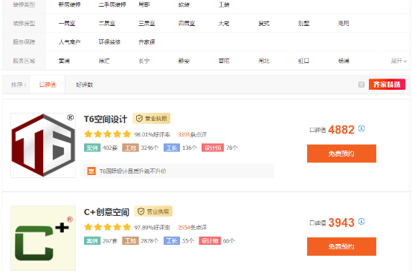
Task: Click the blue 工长 tag showing 55个
Action: (x=172, y=240)
